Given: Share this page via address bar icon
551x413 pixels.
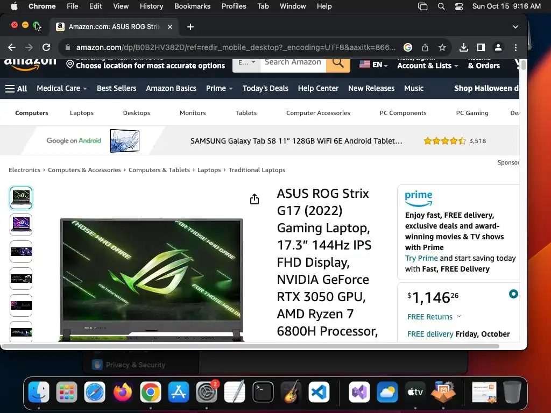Looking at the screenshot, I should point(425,47).
